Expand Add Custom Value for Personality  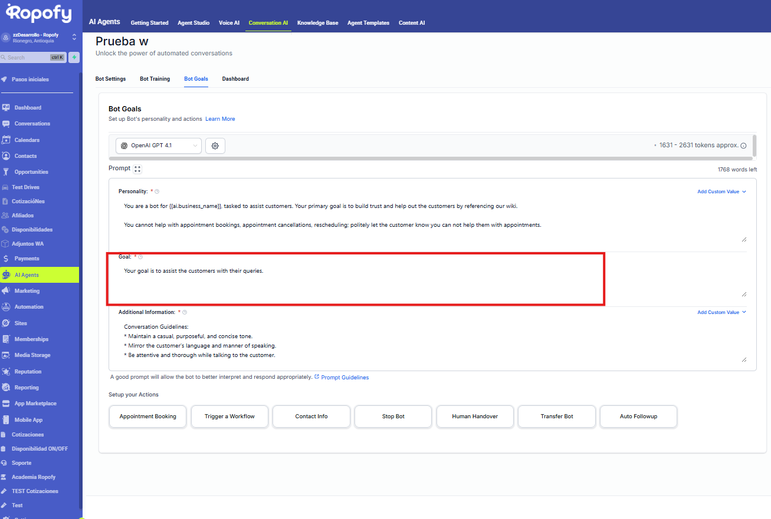[x=721, y=191]
